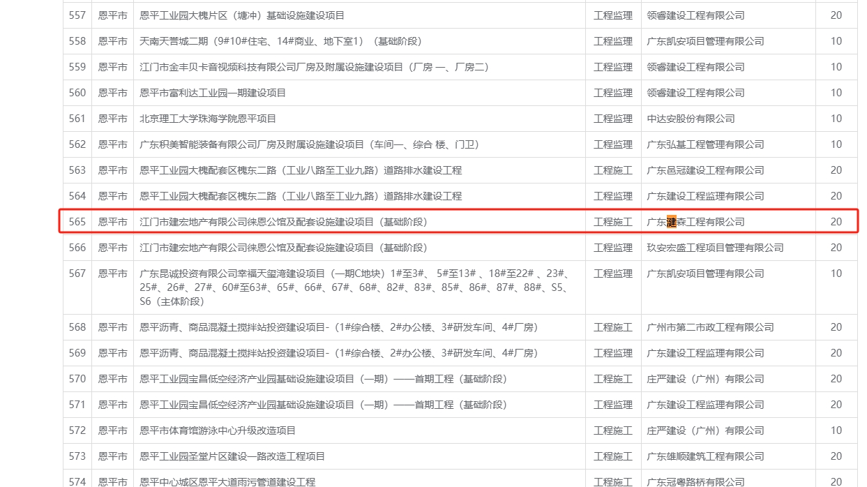Click project name 恩平中心城区恩平大道雨污管道建设工程

coord(227,482)
